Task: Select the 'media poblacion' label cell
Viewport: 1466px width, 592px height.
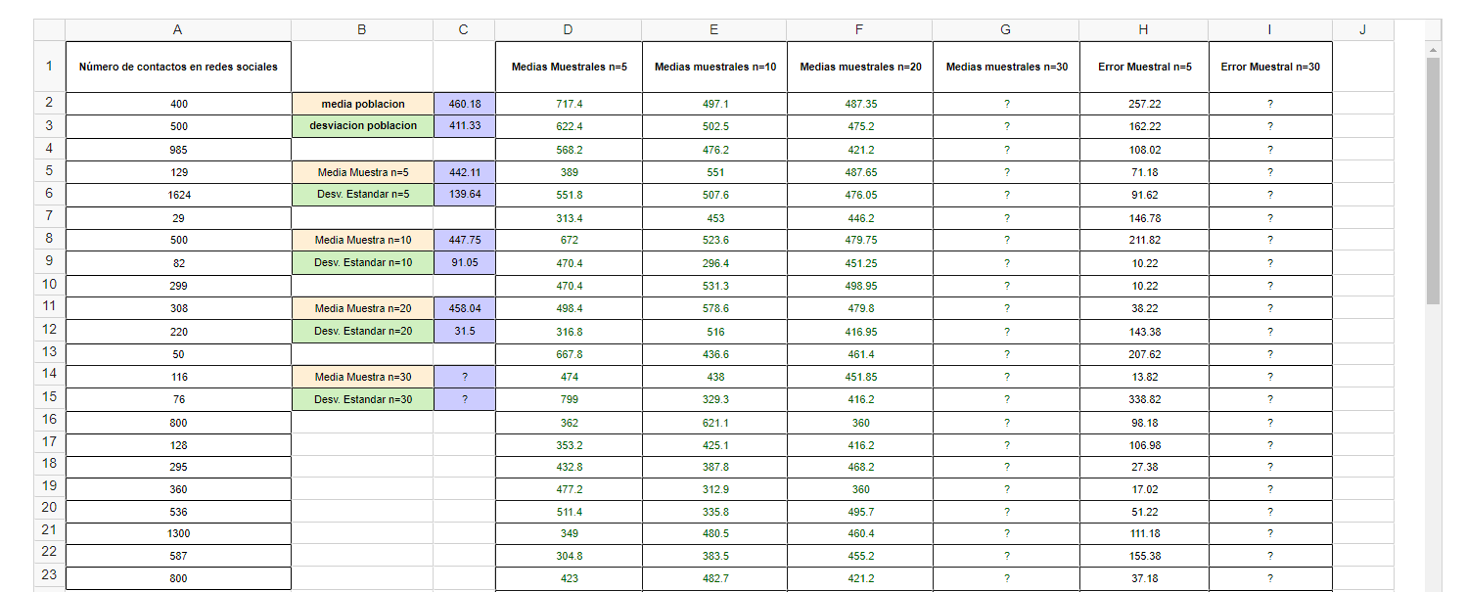Action: (x=362, y=104)
